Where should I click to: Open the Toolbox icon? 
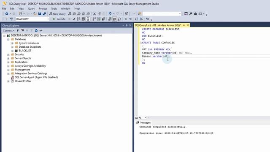pyautogui.click(x=195, y=14)
